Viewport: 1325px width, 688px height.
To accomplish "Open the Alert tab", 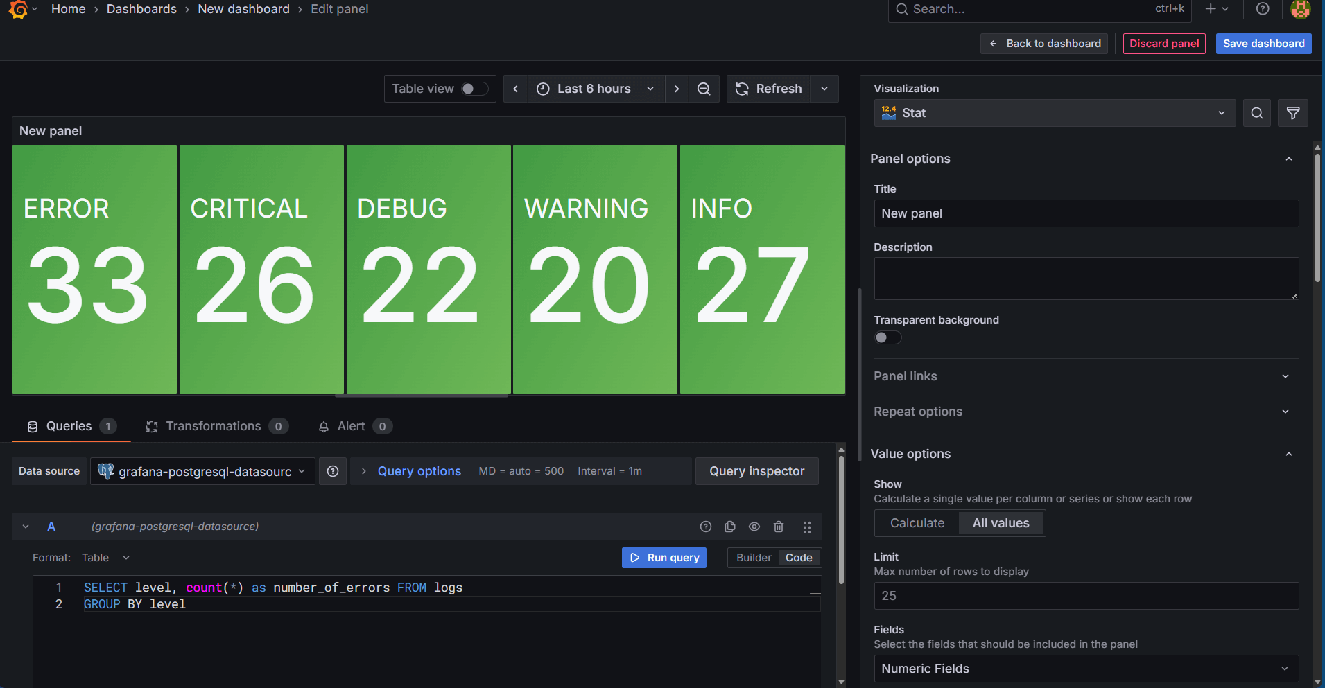I will 354,426.
